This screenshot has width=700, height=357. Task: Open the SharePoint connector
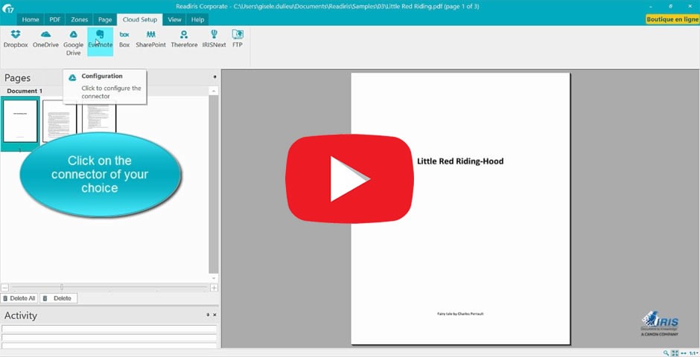pyautogui.click(x=151, y=39)
